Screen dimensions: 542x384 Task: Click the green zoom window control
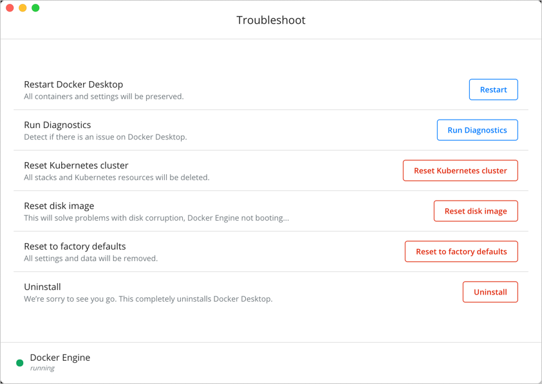(x=35, y=8)
